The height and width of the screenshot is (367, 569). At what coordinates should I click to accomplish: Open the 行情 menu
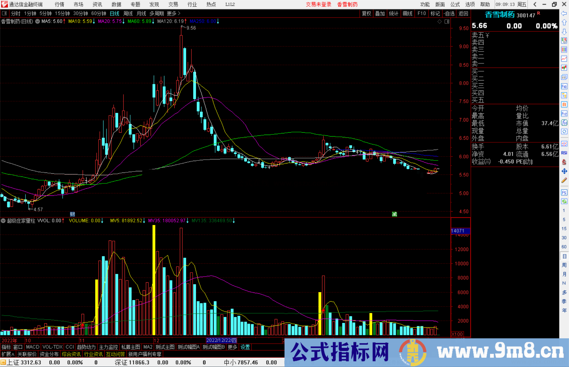coord(60,4)
